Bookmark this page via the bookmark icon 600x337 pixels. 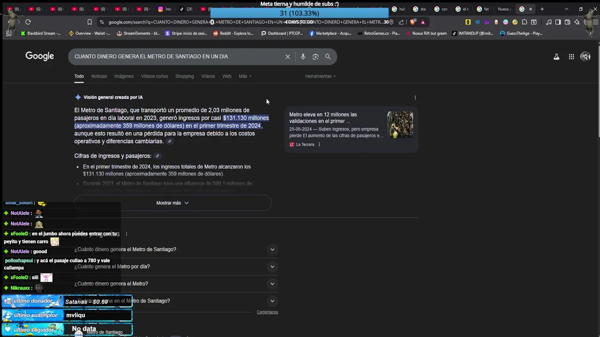90,22
